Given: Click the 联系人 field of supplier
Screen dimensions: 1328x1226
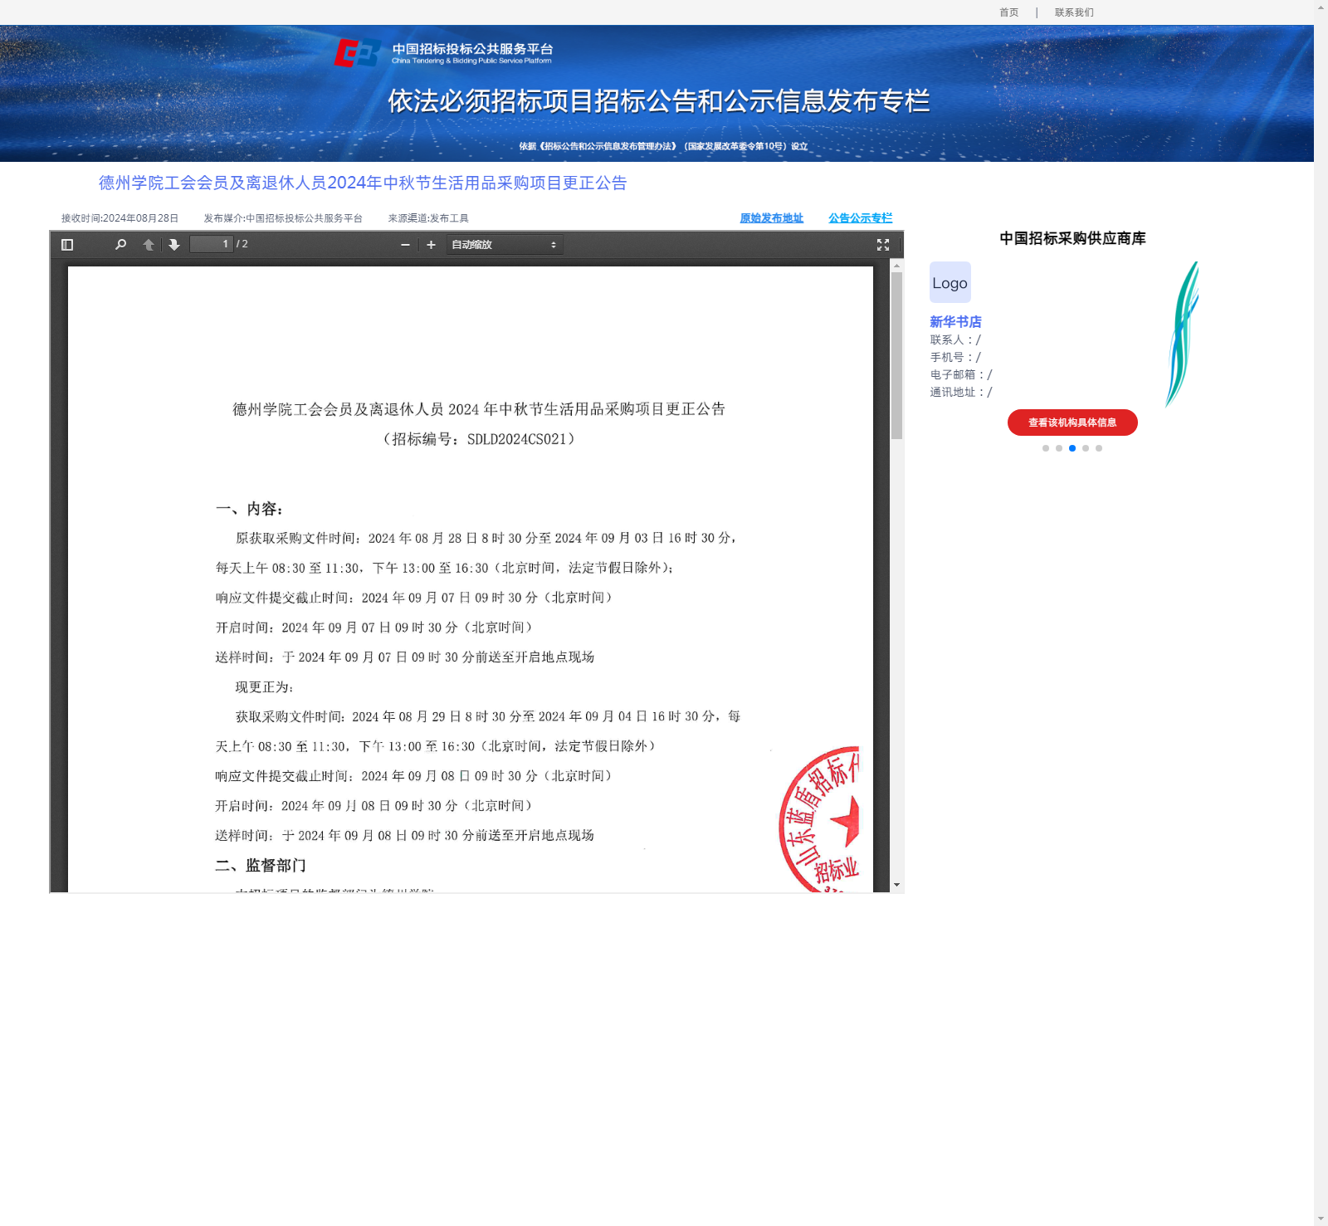Looking at the screenshot, I should click(x=955, y=339).
